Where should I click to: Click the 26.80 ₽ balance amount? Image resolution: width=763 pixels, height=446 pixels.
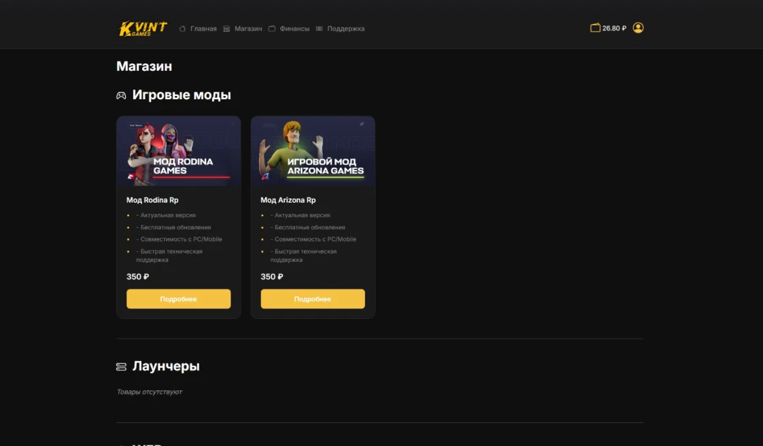pos(614,29)
